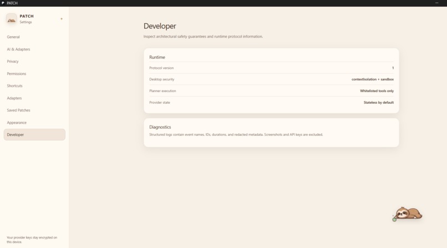Select the Developer sidebar item
The width and height of the screenshot is (447, 248).
(34, 135)
